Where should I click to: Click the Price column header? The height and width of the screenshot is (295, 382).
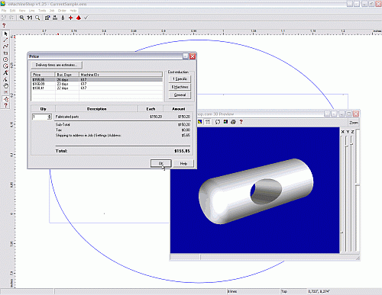[43, 75]
